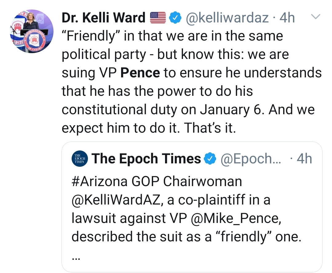
Task: Click the American flag emoji beside Kelli Ward
Action: click(158, 18)
